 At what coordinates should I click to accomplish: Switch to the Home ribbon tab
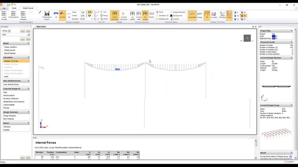[x=14, y=8]
